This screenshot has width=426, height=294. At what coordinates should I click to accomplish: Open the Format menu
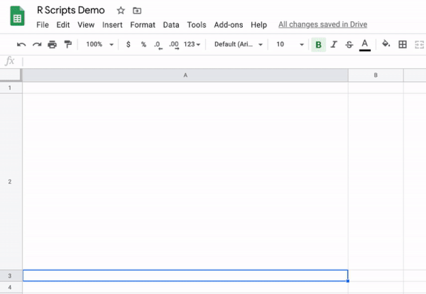pyautogui.click(x=143, y=25)
